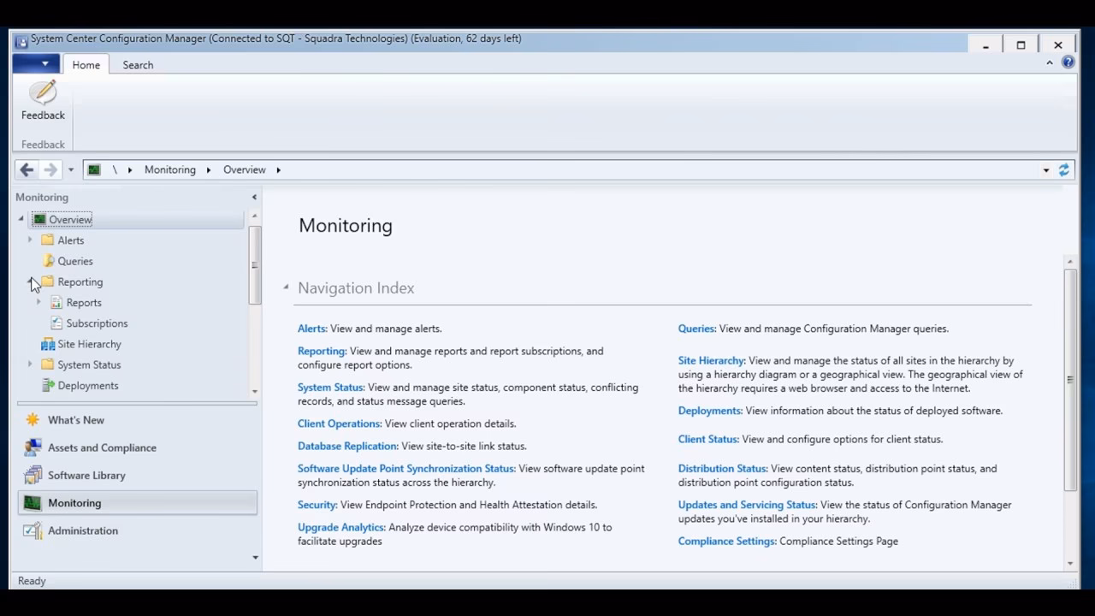Open the Queries link in Navigation Index
The height and width of the screenshot is (616, 1095).
[697, 329]
